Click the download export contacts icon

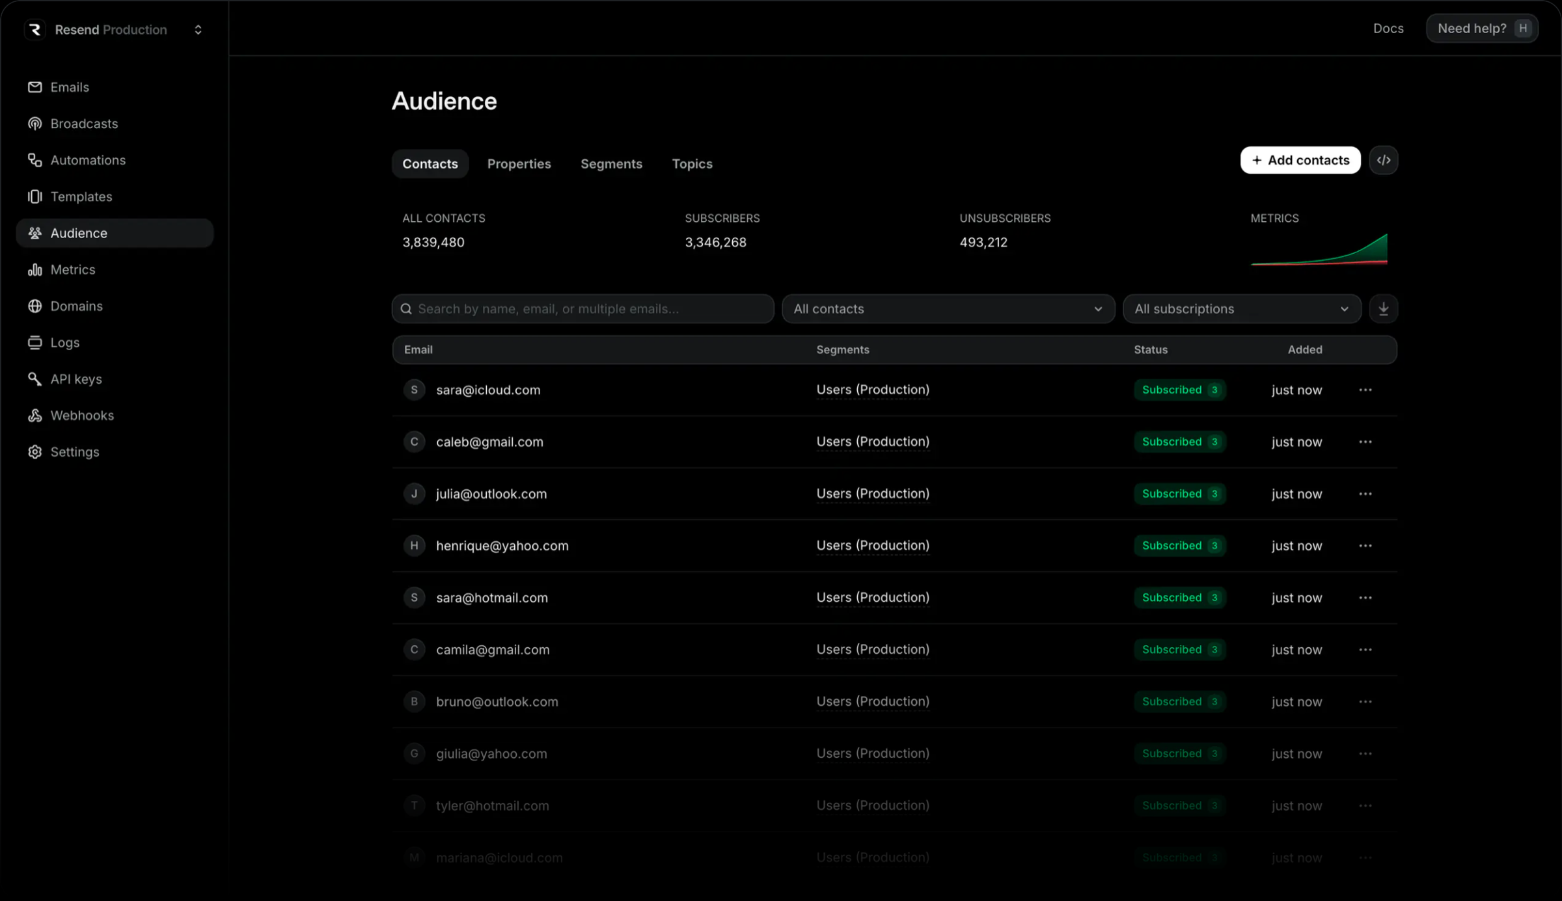tap(1384, 308)
